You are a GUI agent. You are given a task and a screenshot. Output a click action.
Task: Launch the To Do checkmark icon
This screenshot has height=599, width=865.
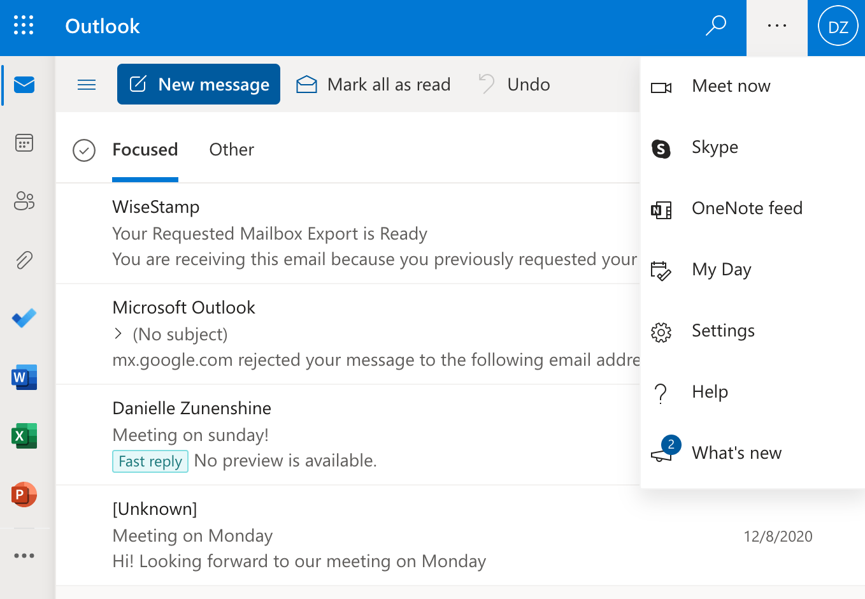coord(24,318)
